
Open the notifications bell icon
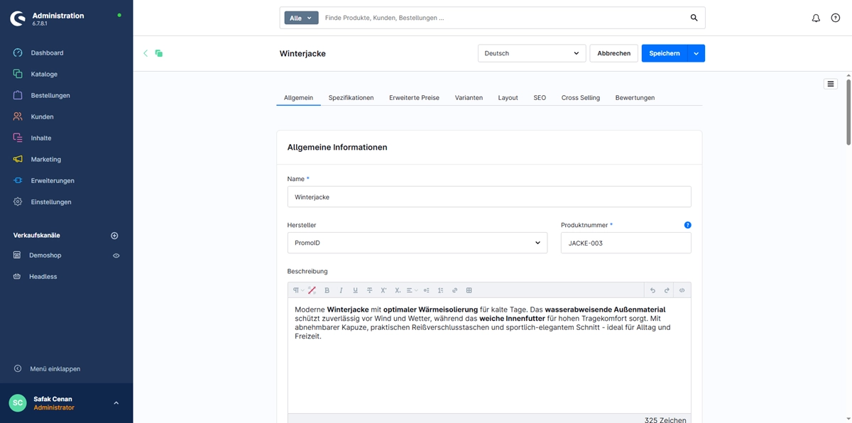[x=815, y=17]
